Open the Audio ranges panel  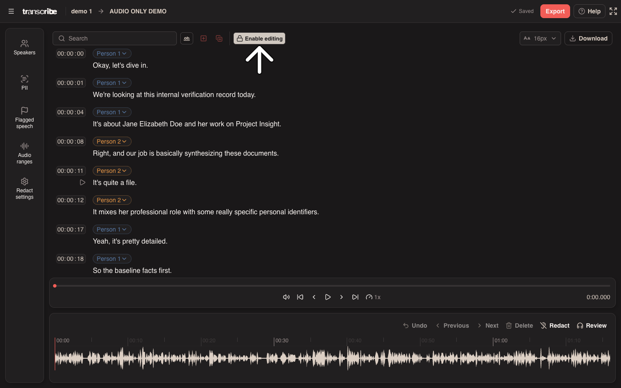tap(25, 153)
